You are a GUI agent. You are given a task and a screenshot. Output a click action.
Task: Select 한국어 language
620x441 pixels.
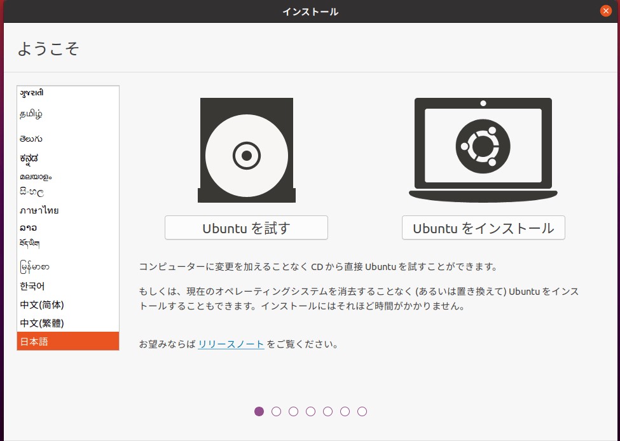coord(68,286)
